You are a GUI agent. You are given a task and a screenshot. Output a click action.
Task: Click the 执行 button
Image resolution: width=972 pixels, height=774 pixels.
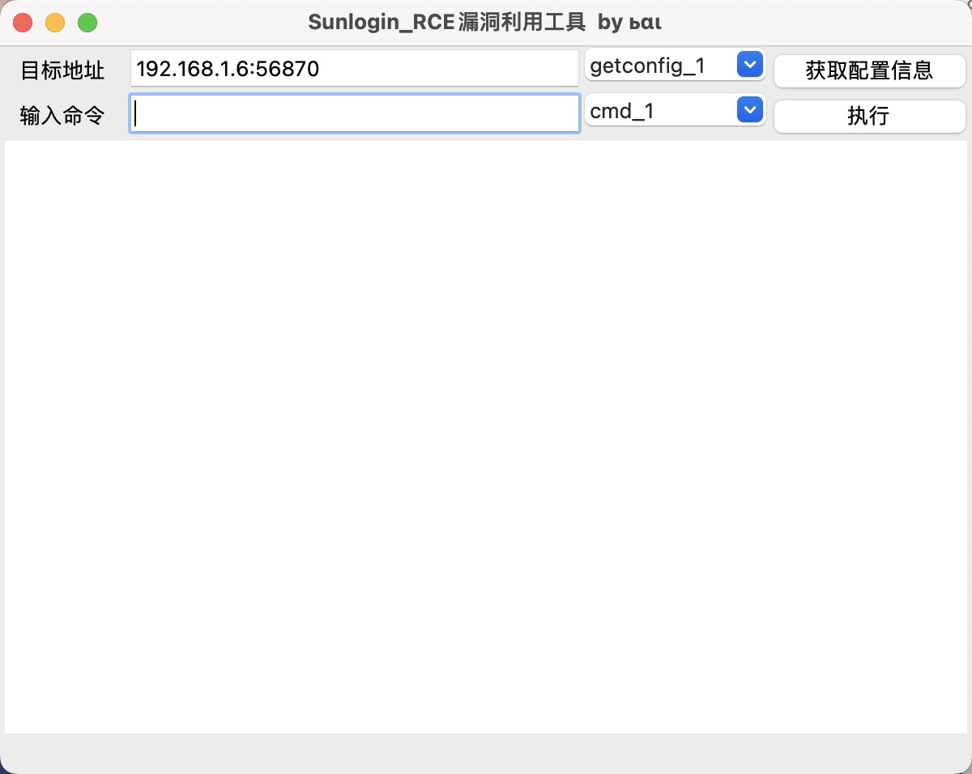pos(869,116)
